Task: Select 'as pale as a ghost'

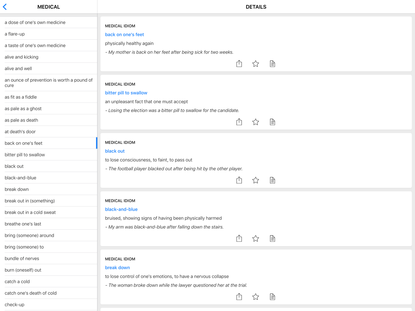Action: [x=49, y=108]
